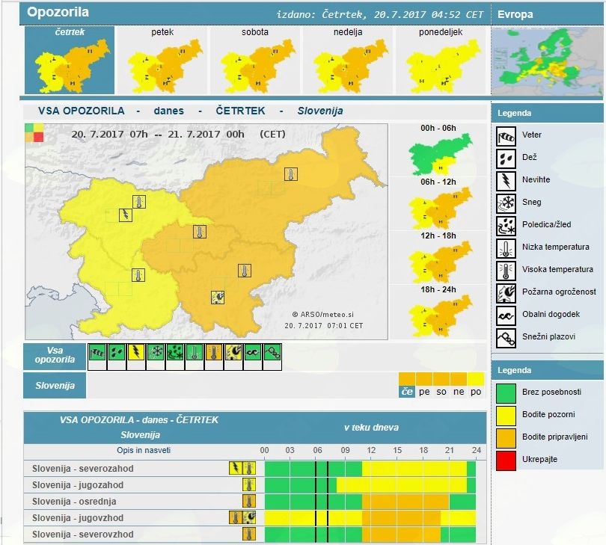Click the thermometer icon on the northeast map region
The height and width of the screenshot is (545, 606).
click(290, 175)
